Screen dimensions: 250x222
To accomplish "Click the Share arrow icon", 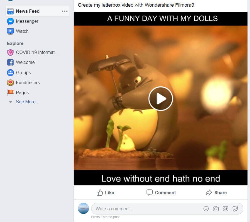I will [x=209, y=193].
